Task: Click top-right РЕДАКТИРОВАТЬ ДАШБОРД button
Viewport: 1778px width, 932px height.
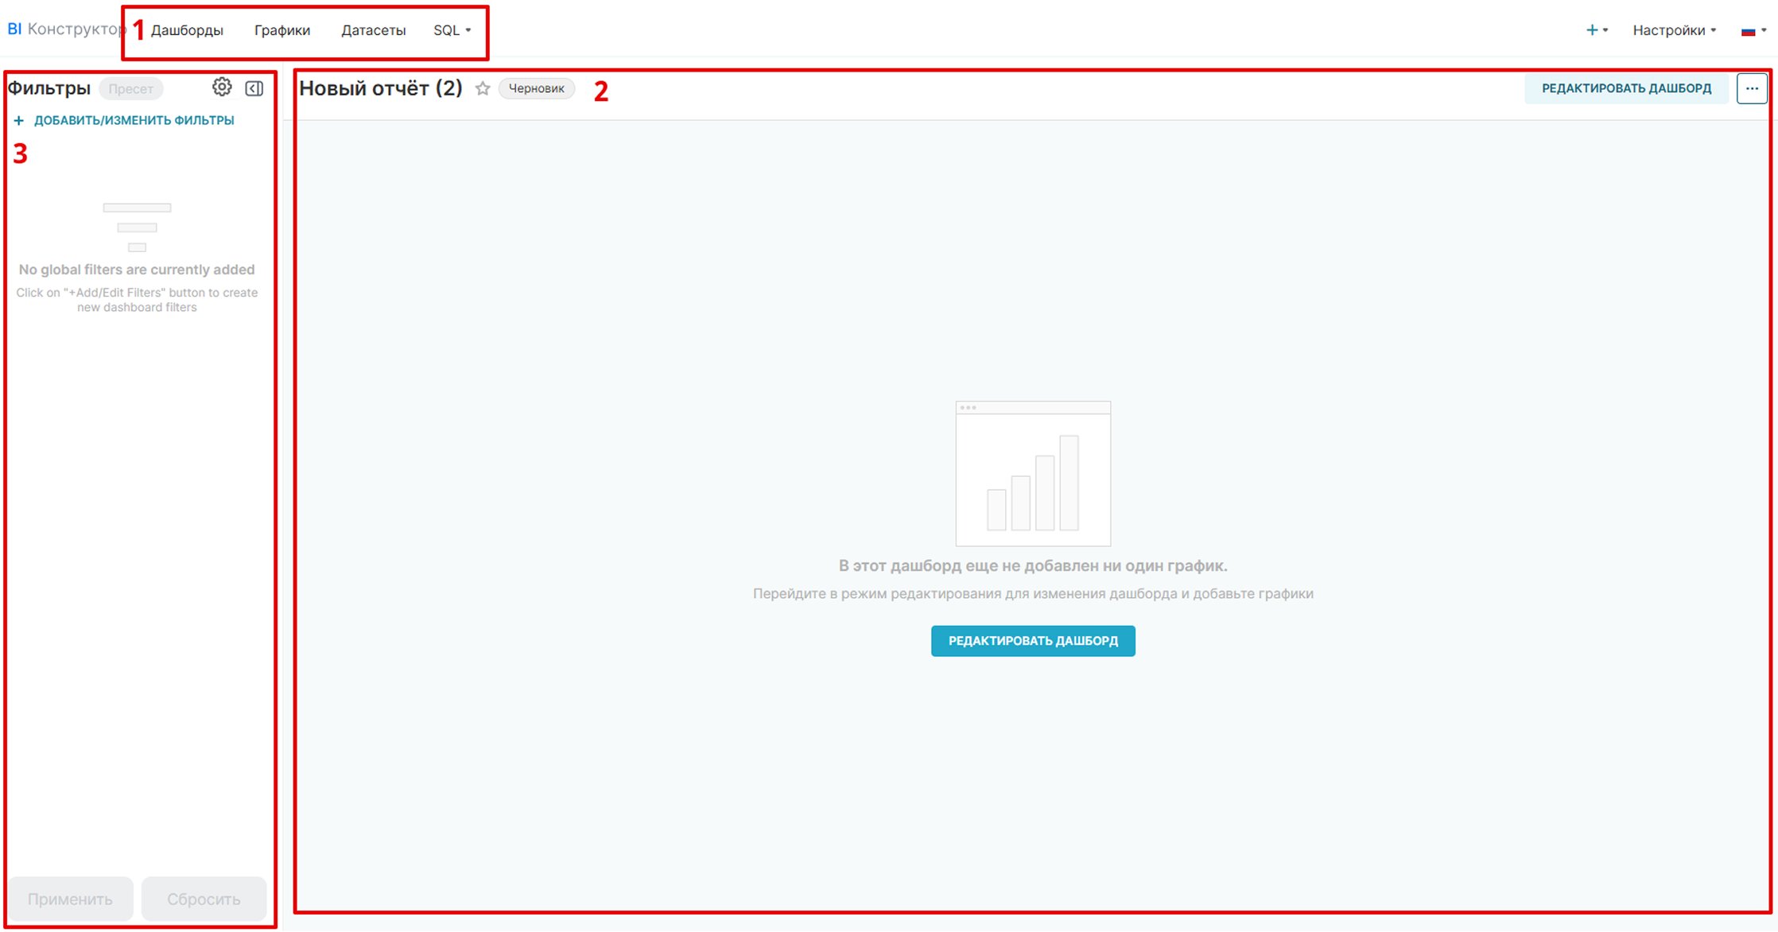Action: coord(1626,88)
